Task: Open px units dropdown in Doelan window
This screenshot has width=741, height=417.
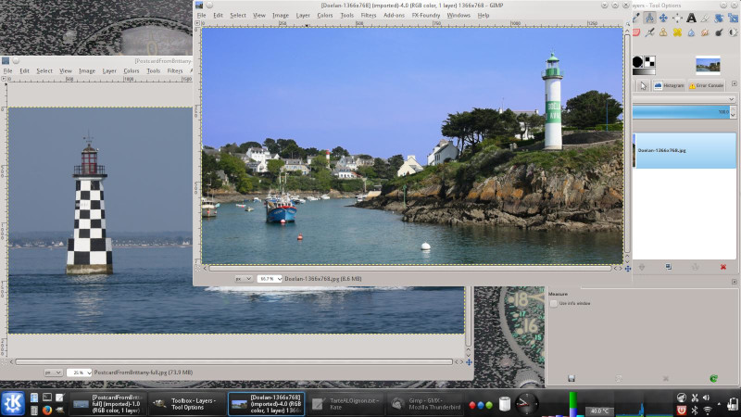Action: (x=244, y=279)
